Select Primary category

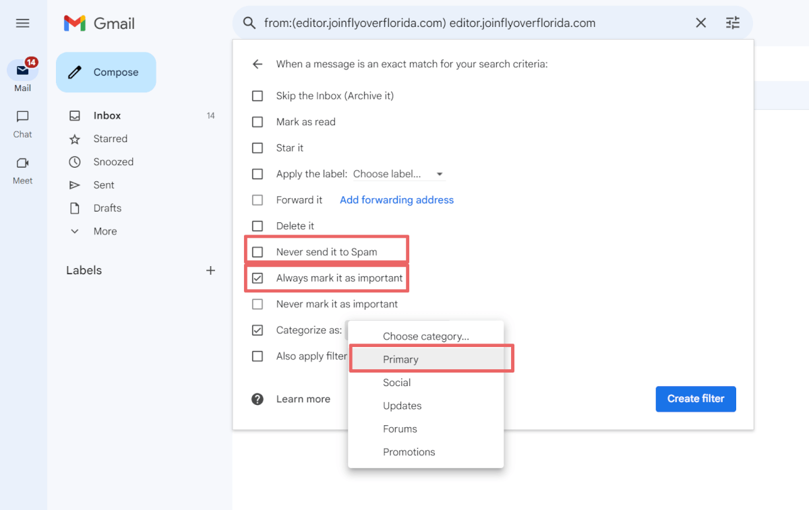pos(426,359)
